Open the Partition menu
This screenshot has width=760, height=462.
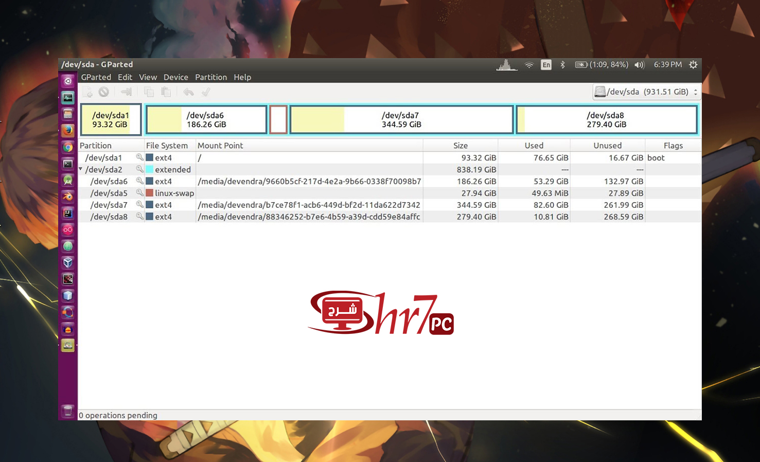[211, 77]
